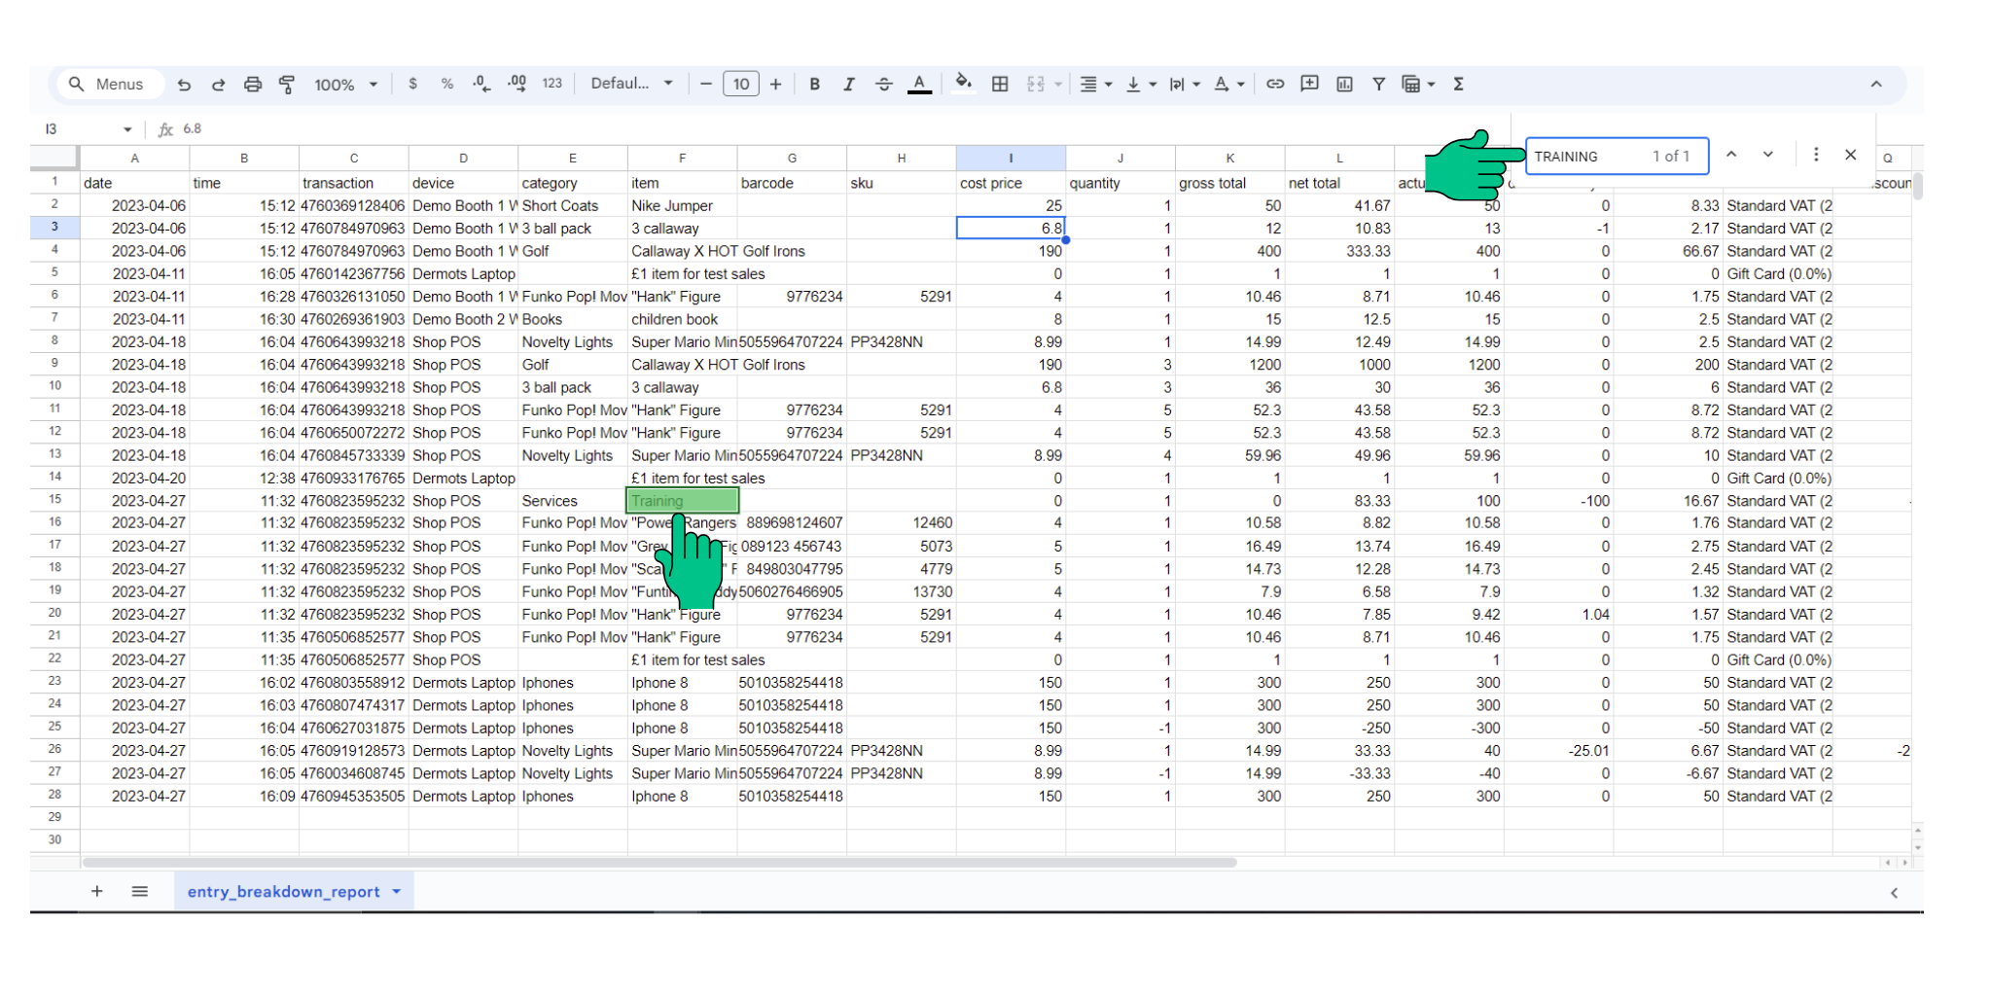Show all sheets list
The width and height of the screenshot is (1992, 996).
pyautogui.click(x=140, y=892)
